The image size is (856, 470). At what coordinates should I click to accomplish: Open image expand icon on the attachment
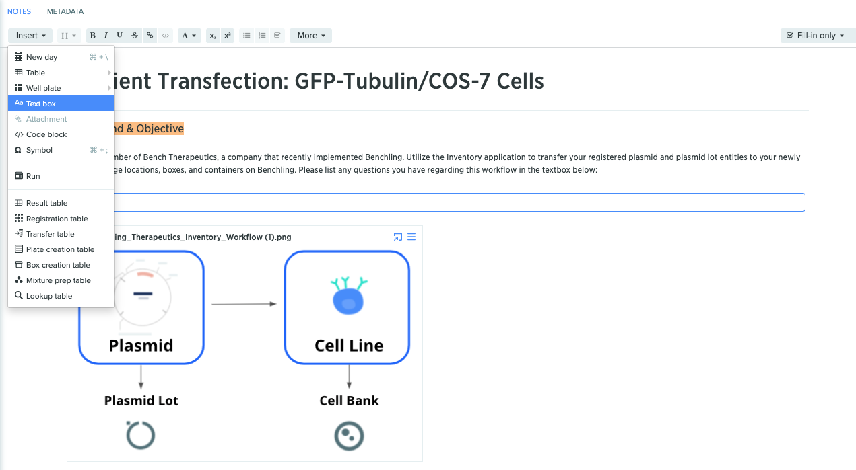tap(397, 237)
